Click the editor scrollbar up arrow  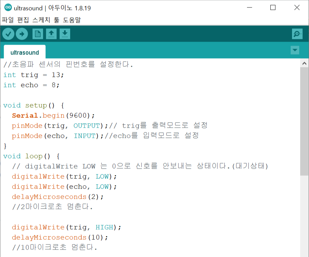click(304, 63)
